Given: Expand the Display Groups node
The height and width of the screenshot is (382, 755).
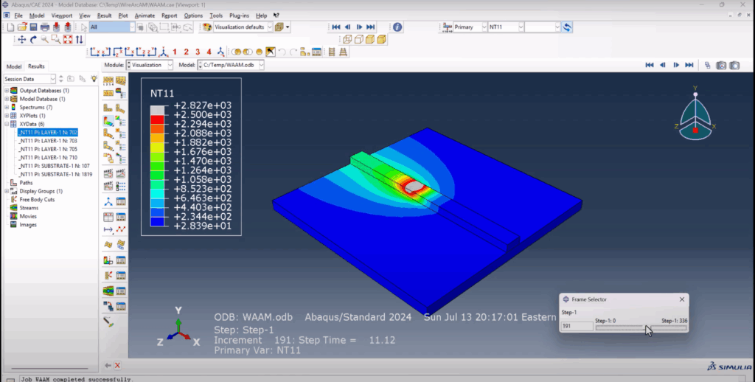Looking at the screenshot, I should (7, 191).
